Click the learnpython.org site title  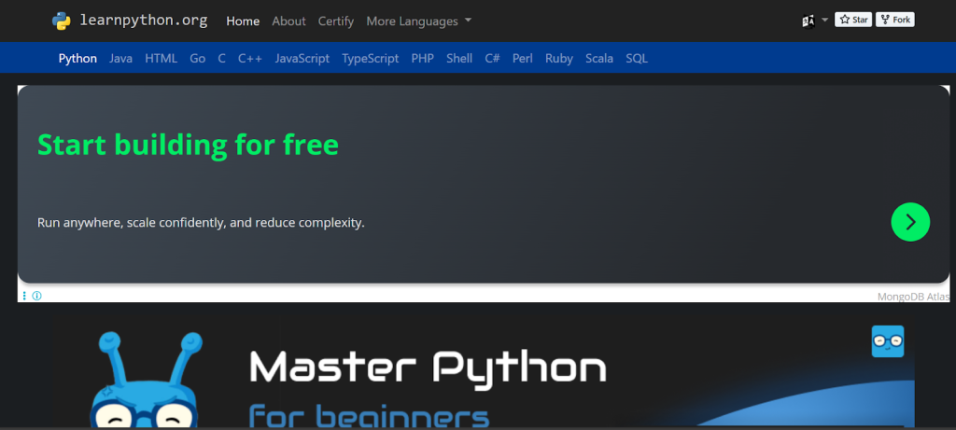pyautogui.click(x=144, y=21)
